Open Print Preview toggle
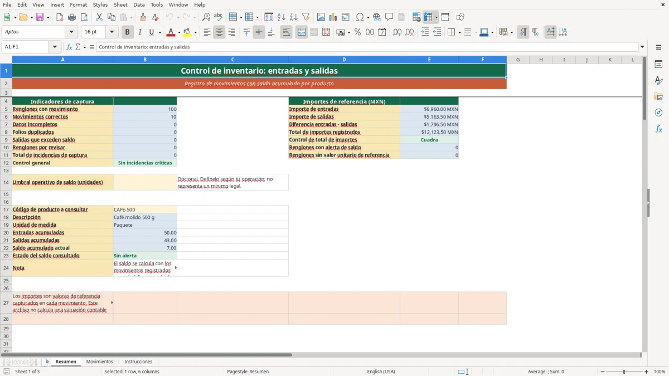This screenshot has width=669, height=376. (x=84, y=17)
